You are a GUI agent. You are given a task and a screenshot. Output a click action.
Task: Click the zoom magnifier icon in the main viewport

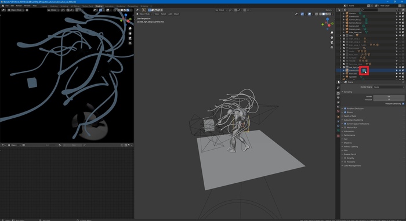tap(332, 32)
